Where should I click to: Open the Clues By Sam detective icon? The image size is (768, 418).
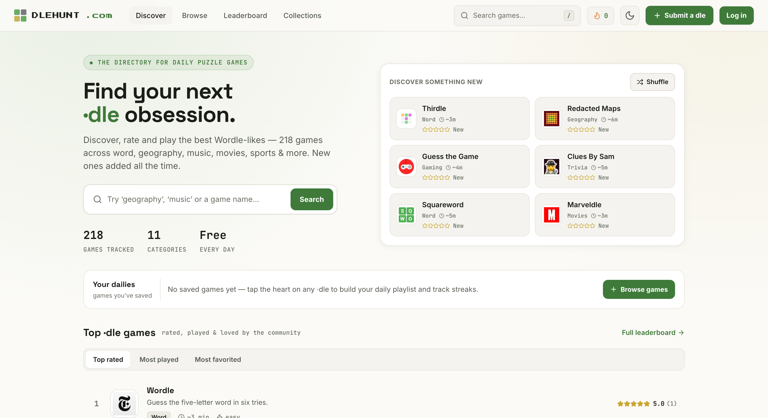[551, 167]
